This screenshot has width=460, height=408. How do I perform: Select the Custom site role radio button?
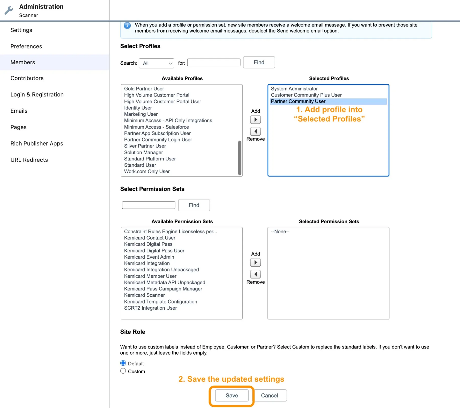[x=123, y=371]
